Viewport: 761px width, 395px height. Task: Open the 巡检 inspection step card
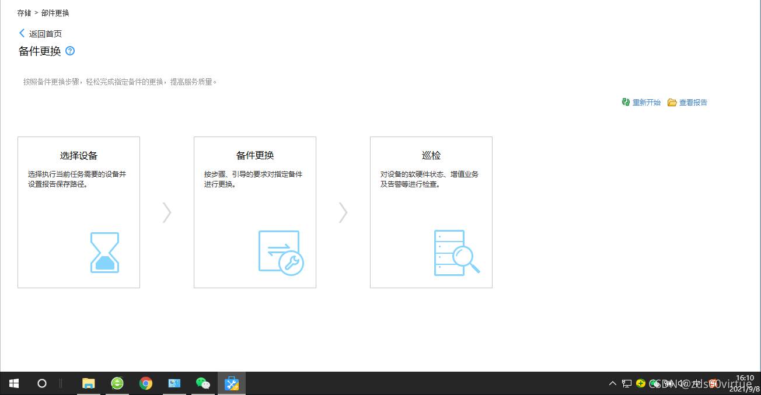431,212
